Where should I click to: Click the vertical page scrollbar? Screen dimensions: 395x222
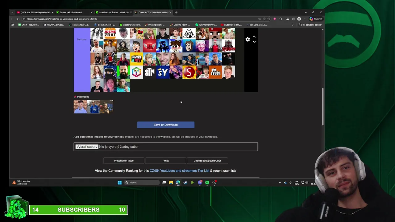[x=323, y=106]
